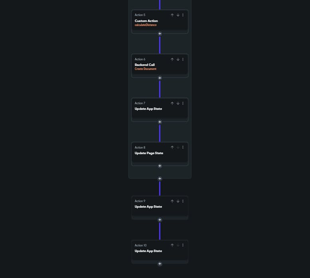
Task: Move Action 5 up in the flow
Action: (172, 15)
